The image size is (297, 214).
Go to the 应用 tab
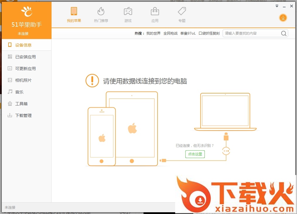tap(155, 15)
